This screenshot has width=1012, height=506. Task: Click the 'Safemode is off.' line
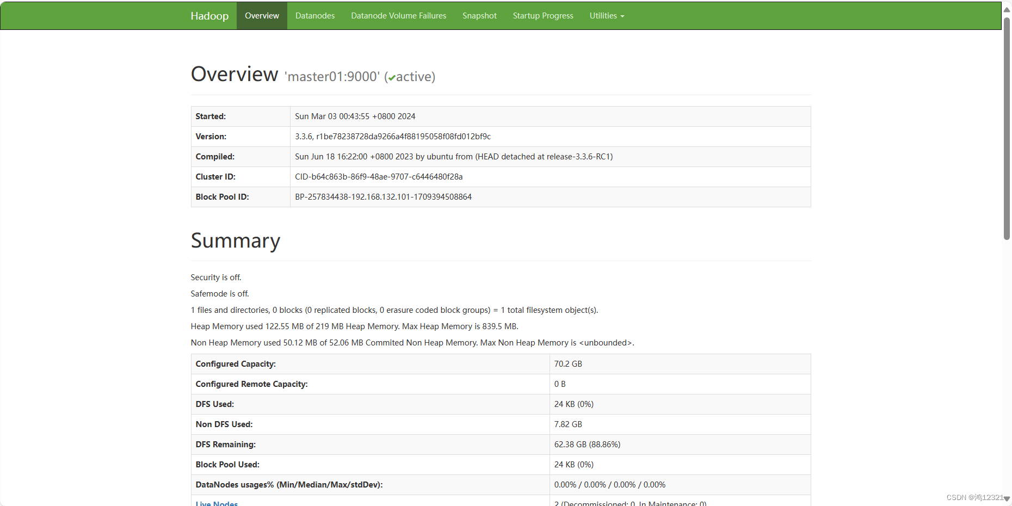220,294
